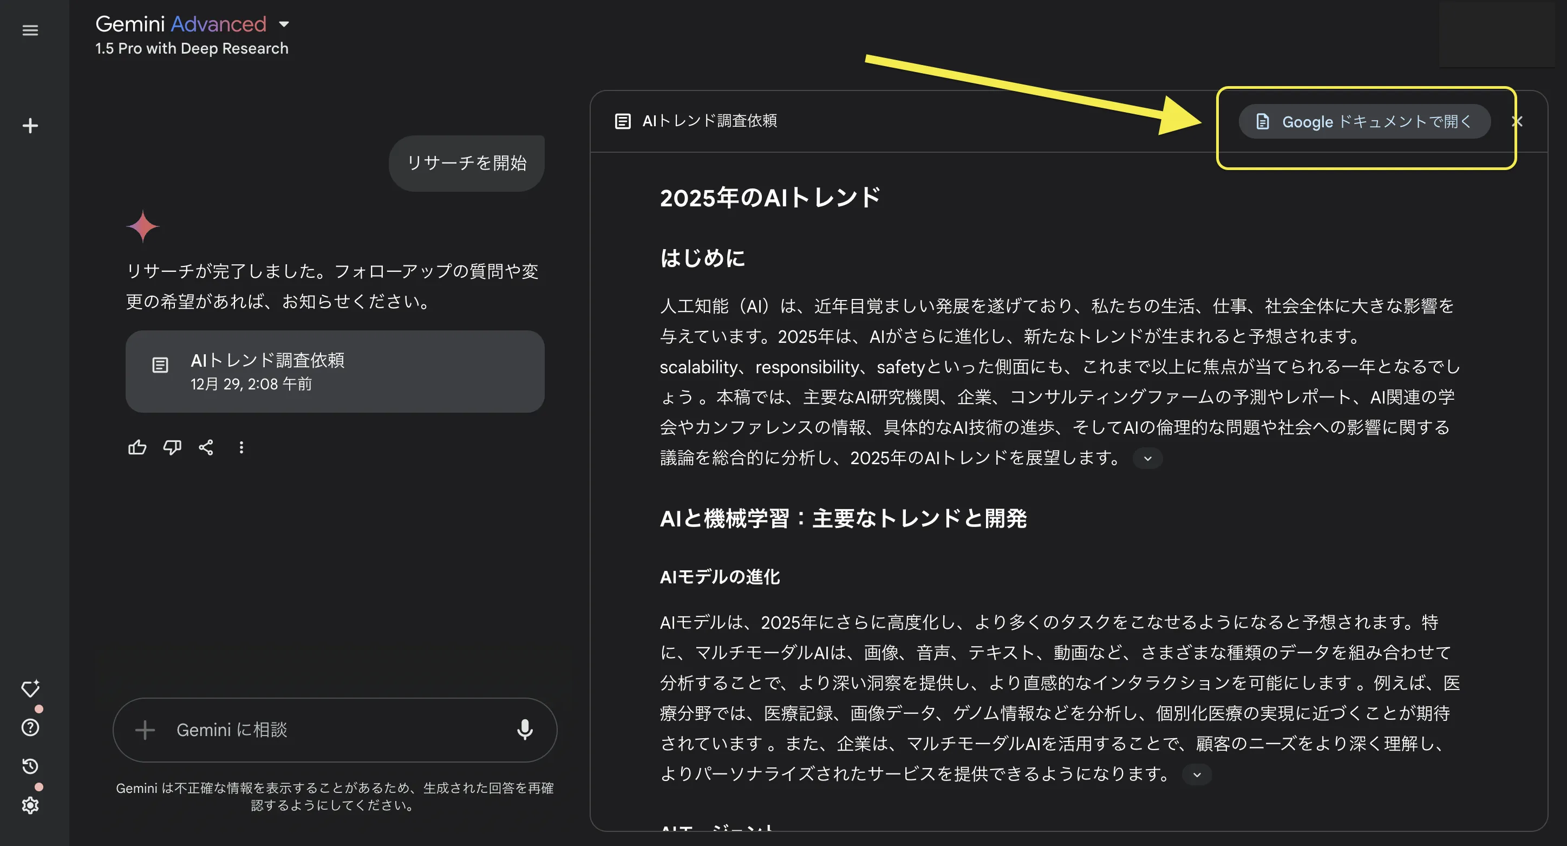
Task: Click Google ドキュメントで開く button
Action: (x=1364, y=121)
